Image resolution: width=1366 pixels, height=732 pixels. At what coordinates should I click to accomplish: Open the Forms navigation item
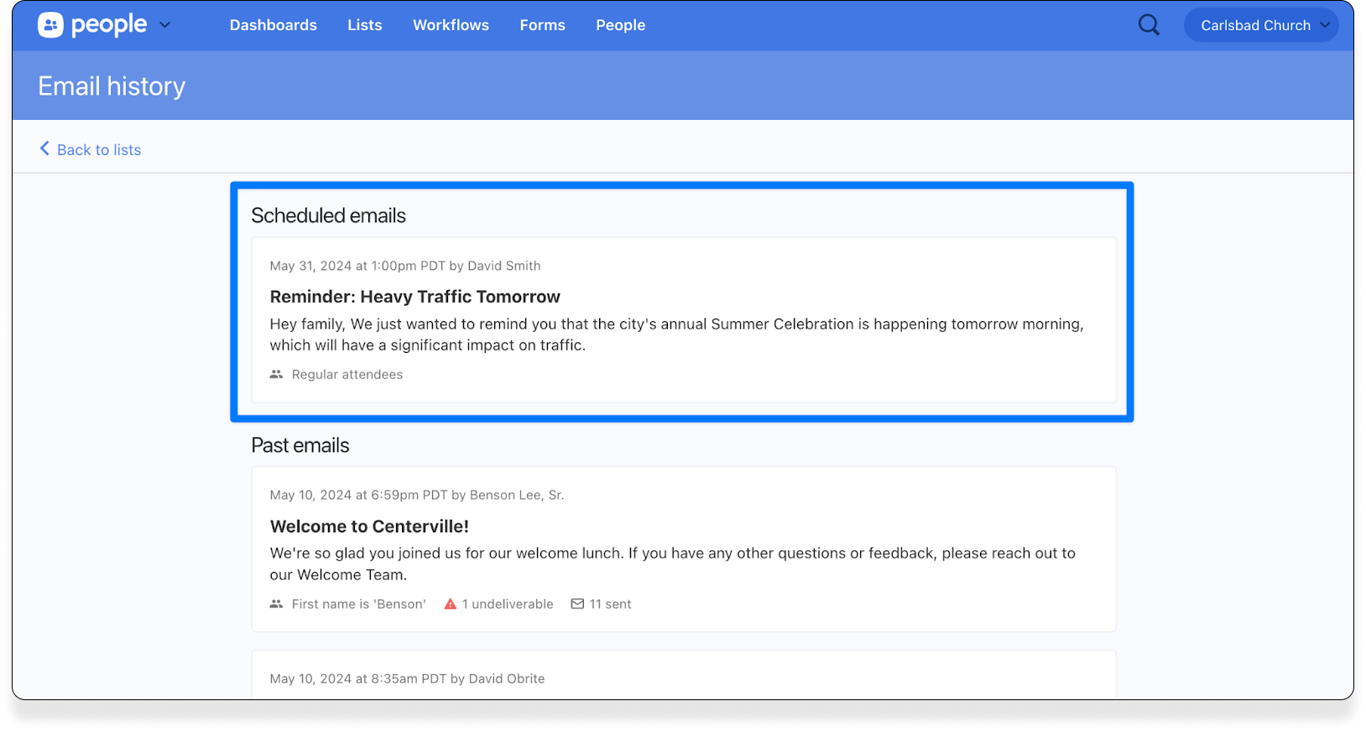click(x=542, y=25)
